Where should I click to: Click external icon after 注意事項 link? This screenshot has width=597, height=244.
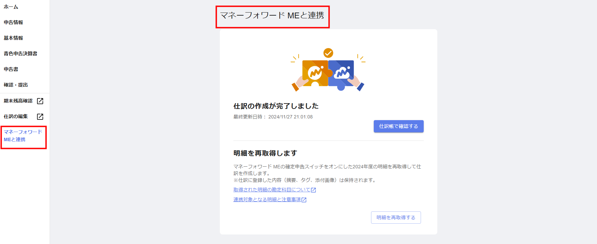304,200
